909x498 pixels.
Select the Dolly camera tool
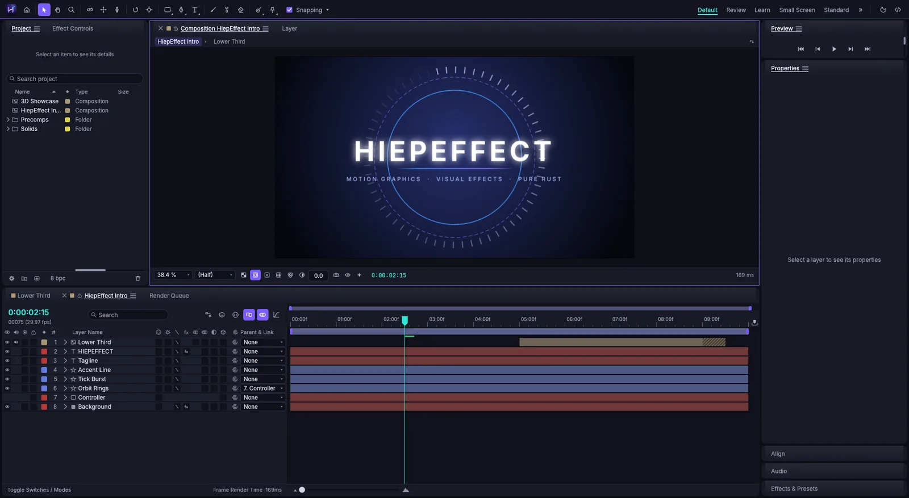coord(117,10)
